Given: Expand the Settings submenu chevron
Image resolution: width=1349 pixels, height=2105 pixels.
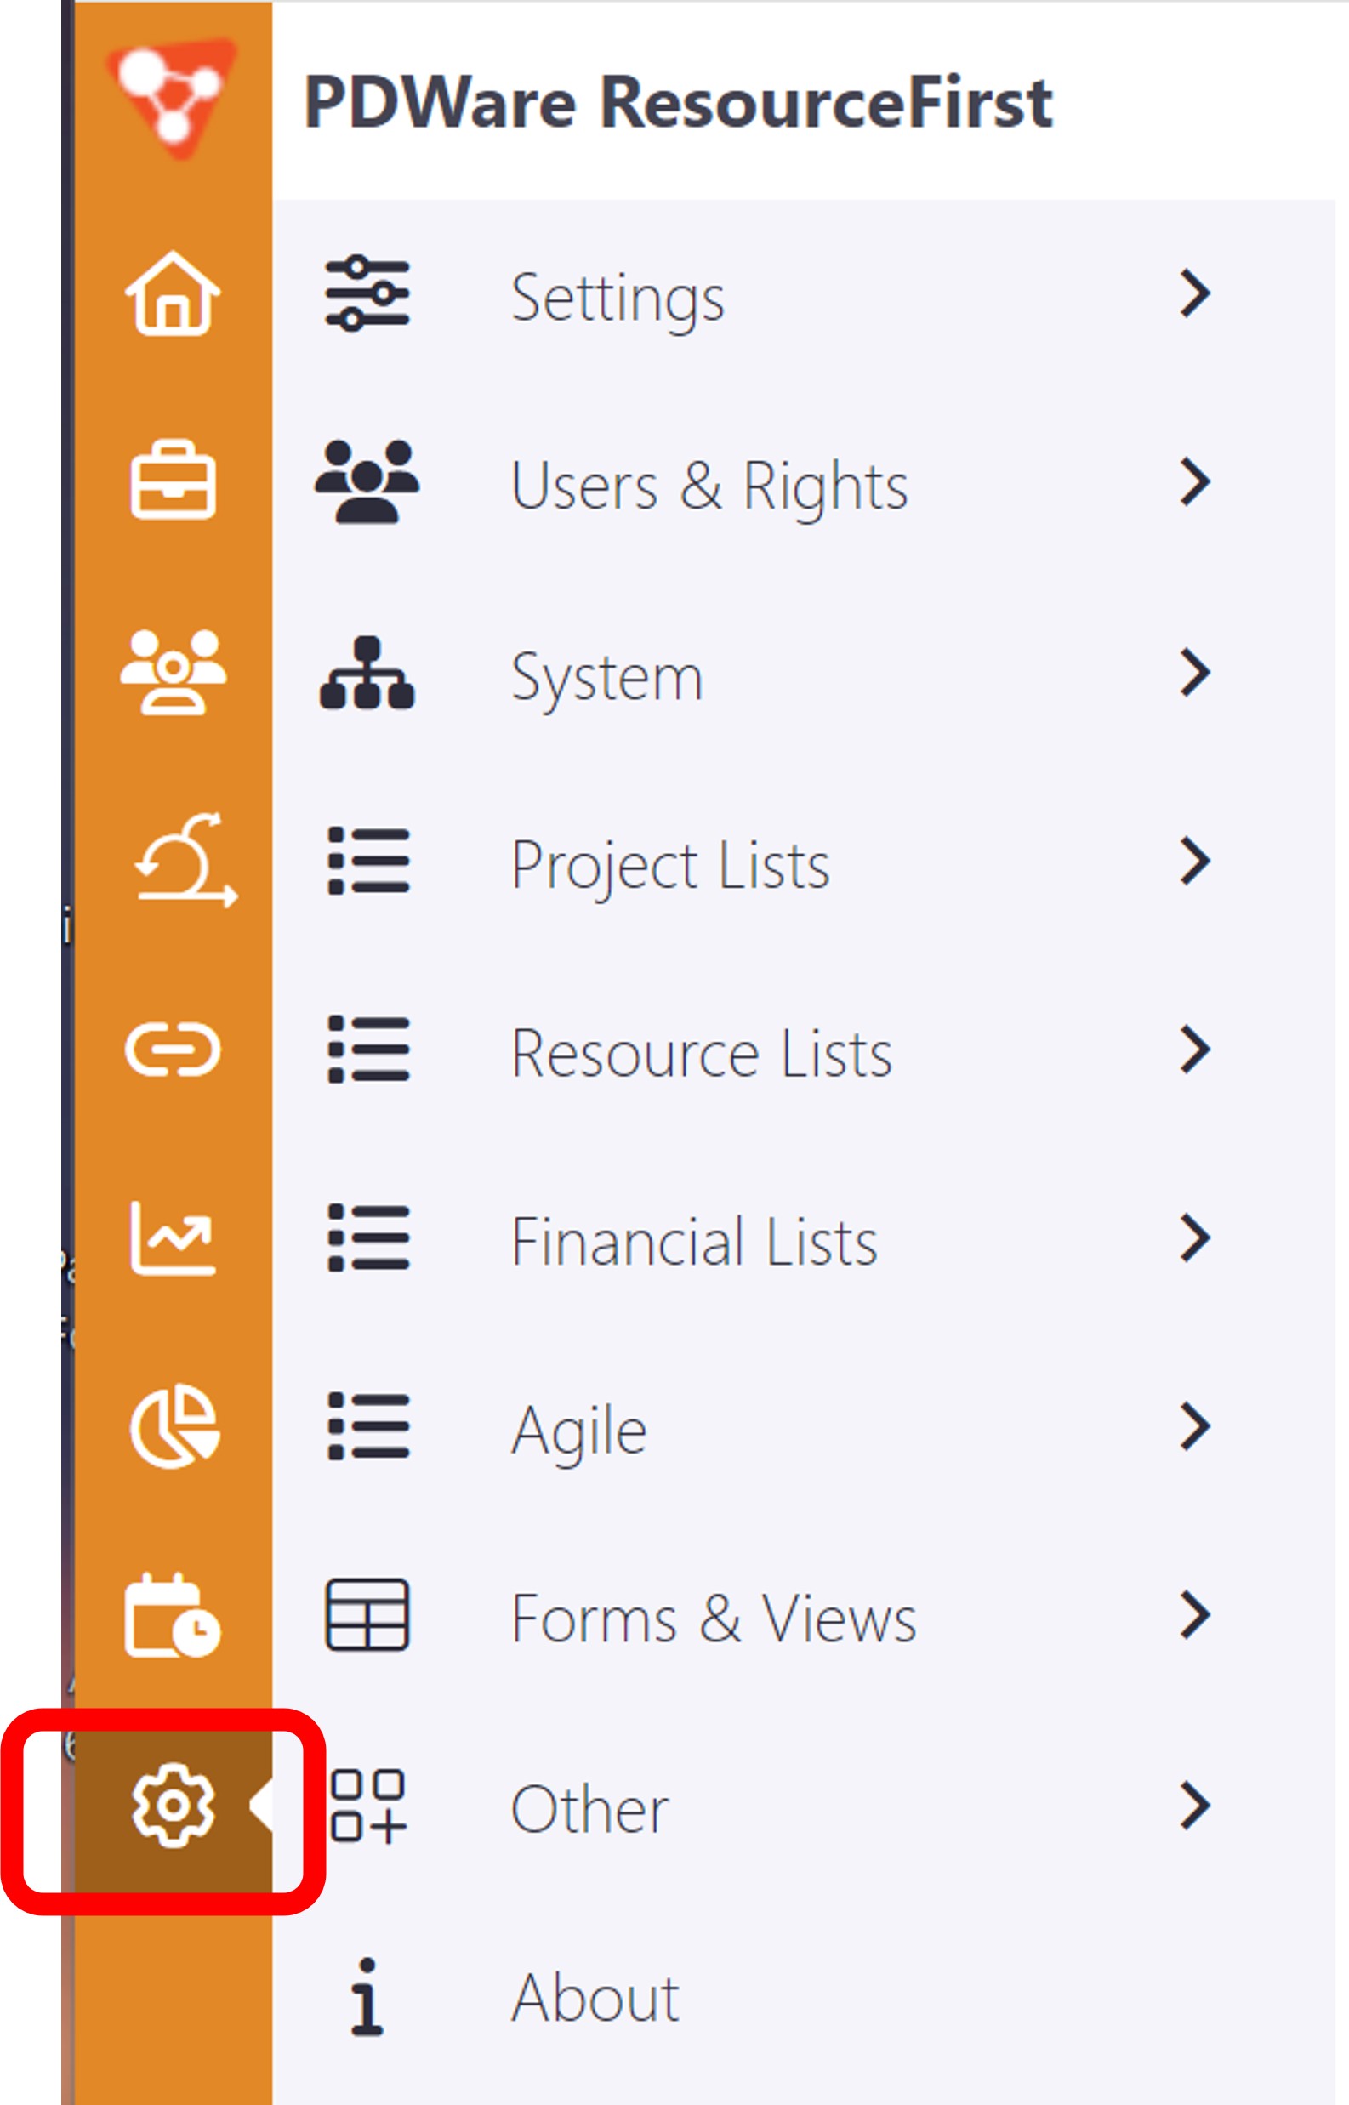Looking at the screenshot, I should pos(1197,293).
